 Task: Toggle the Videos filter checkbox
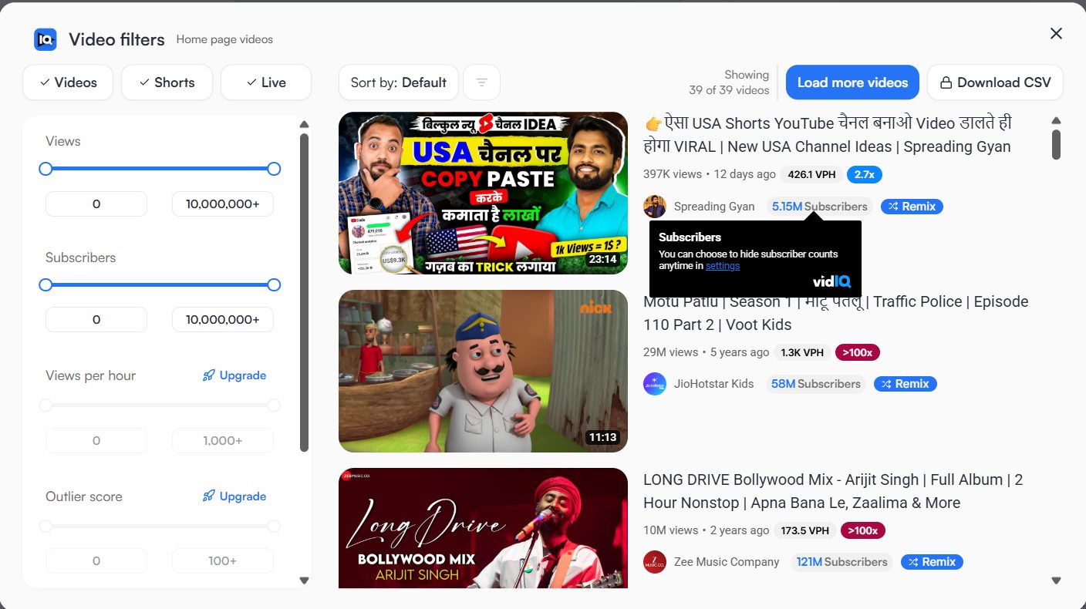coord(68,82)
